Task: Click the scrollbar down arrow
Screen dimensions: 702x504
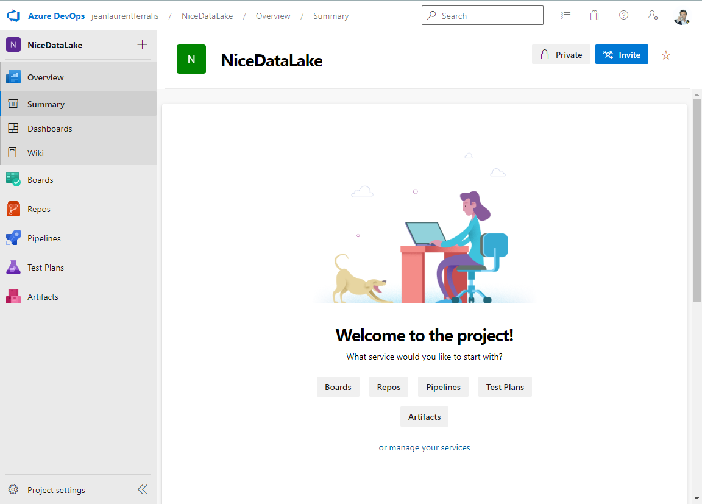Action: point(696,498)
